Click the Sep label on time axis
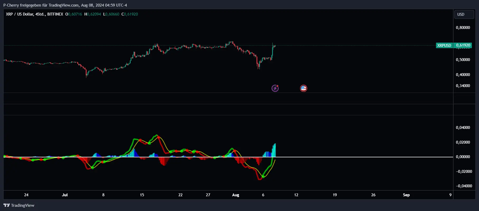This screenshot has width=479, height=211. 406,195
